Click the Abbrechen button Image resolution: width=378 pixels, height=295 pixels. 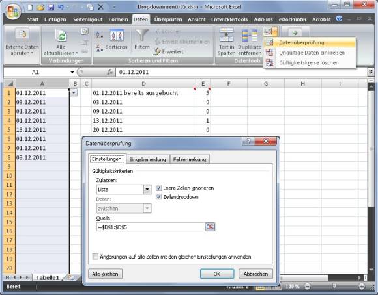click(x=255, y=274)
